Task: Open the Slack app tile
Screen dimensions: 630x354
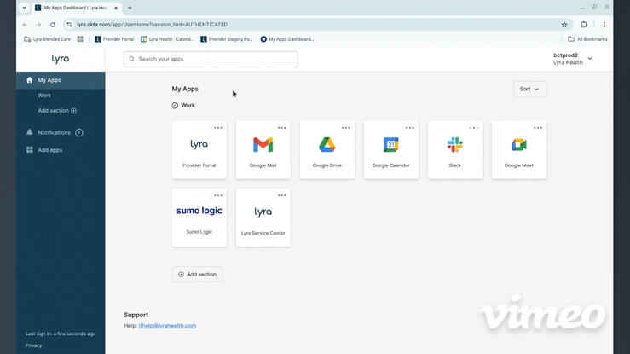Action: 455,150
